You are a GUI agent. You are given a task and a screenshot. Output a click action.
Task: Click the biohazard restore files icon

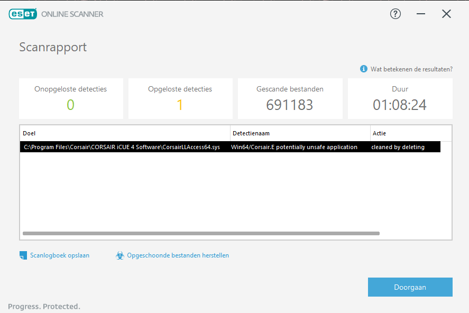click(x=119, y=255)
